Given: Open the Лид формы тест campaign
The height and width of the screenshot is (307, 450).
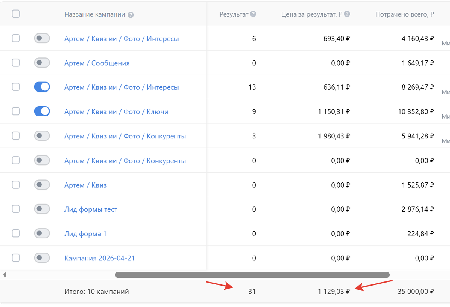Looking at the screenshot, I should click(x=91, y=209).
